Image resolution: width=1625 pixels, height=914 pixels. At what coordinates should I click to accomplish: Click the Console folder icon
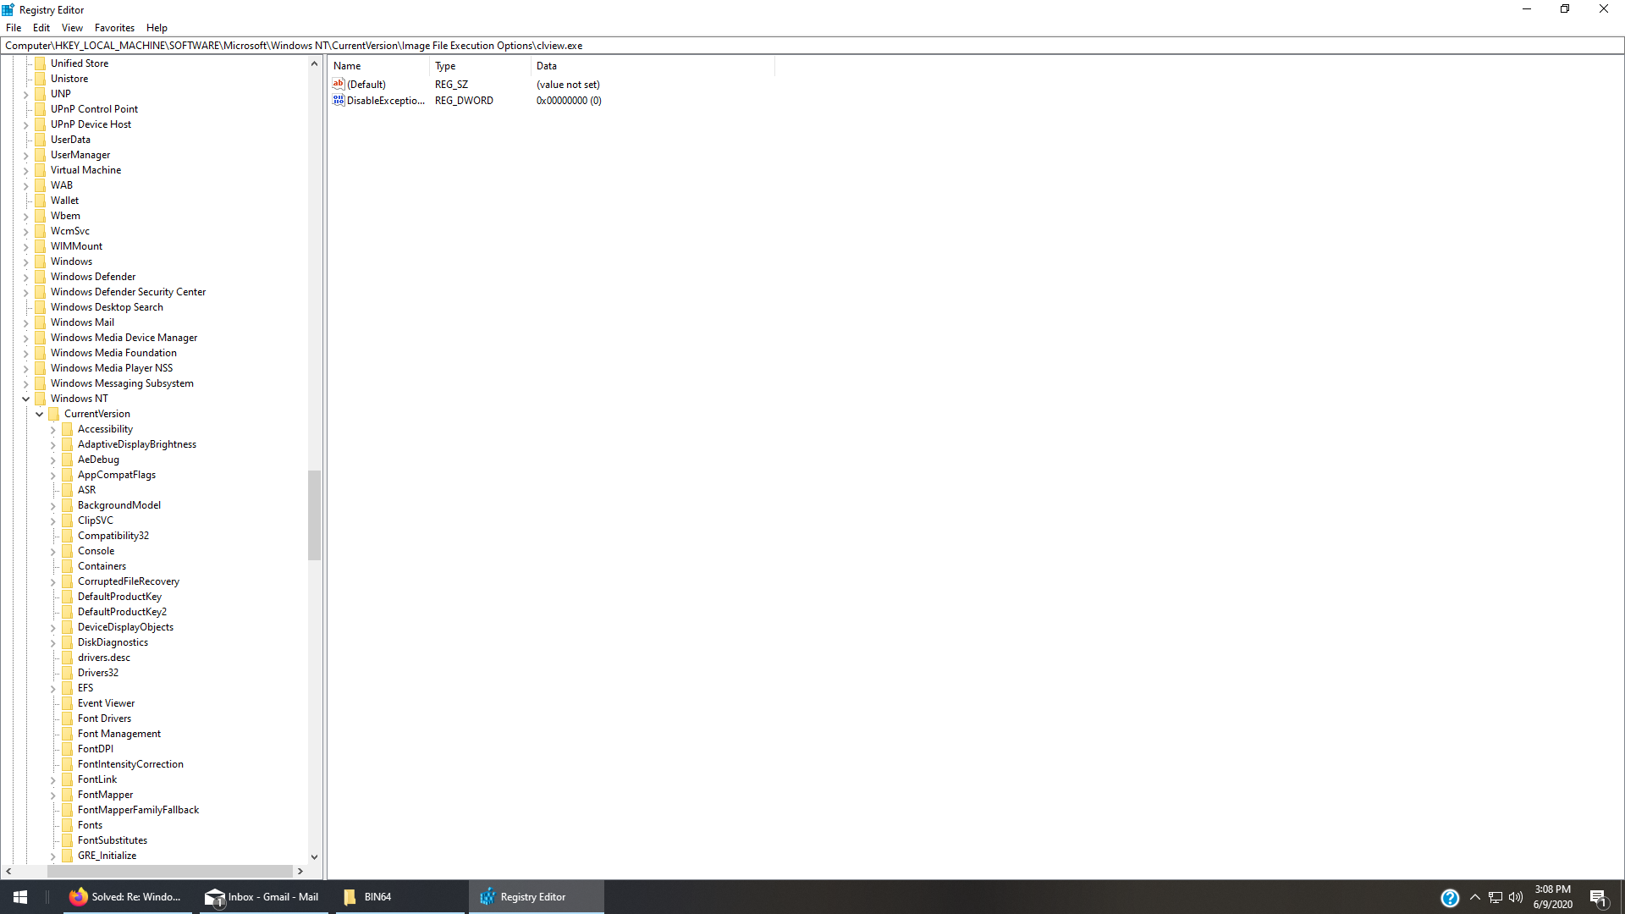[x=67, y=551]
